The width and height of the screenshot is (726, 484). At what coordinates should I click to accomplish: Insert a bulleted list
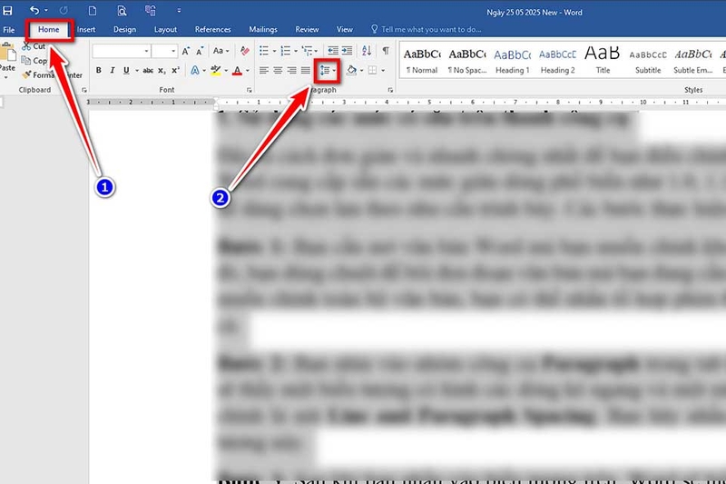click(264, 51)
